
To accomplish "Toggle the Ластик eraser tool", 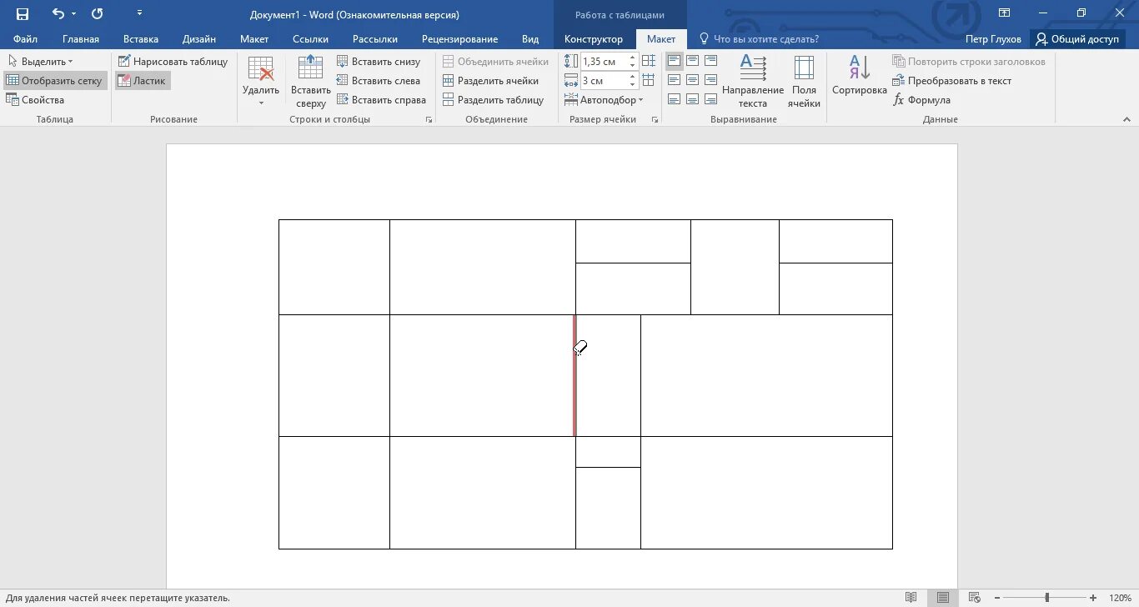I will (x=143, y=81).
